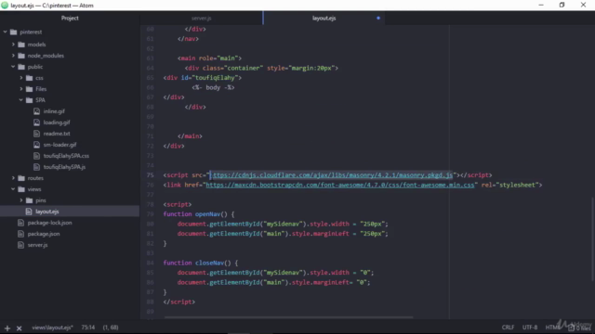The height and width of the screenshot is (334, 595).
Task: Click the SPA folder icon
Action: tap(29, 100)
